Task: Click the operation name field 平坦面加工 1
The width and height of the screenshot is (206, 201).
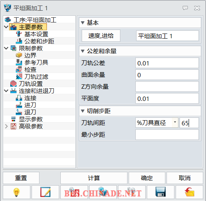Action: tap(167, 36)
